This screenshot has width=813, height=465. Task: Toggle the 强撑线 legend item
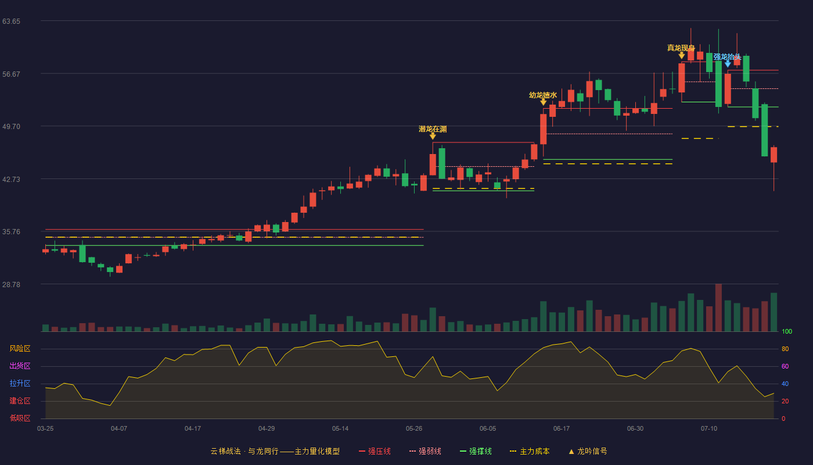tap(476, 451)
